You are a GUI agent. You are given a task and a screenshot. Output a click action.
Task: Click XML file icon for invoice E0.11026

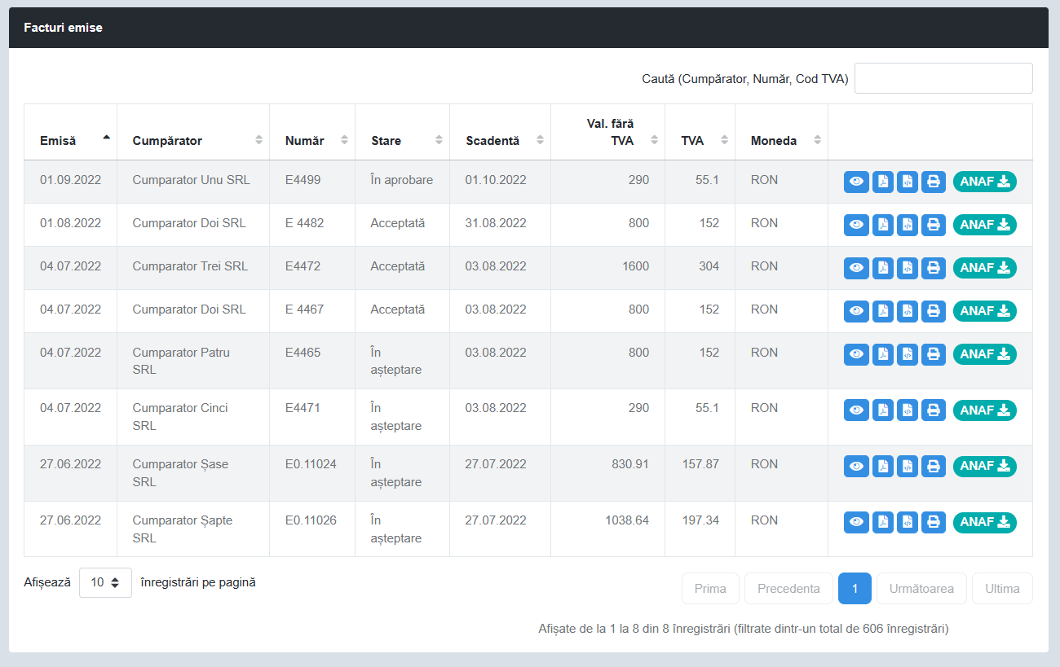[x=908, y=522]
